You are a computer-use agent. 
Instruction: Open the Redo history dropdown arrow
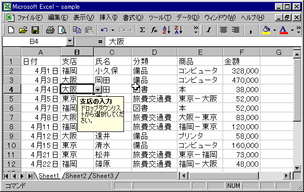131,30
